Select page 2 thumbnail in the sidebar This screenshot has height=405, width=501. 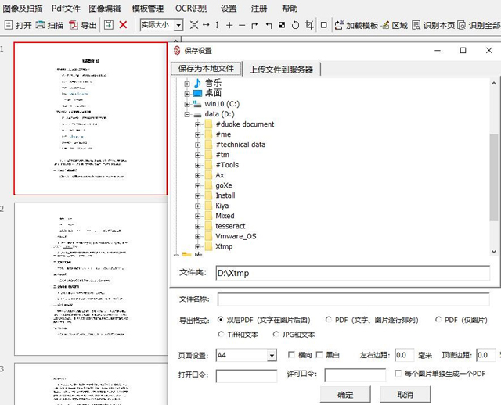(x=91, y=279)
